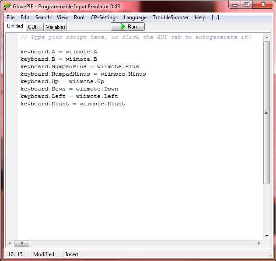Image resolution: width=276 pixels, height=261 pixels.
Task: Click the vertical scrollbar up arrow
Action: 266,37
